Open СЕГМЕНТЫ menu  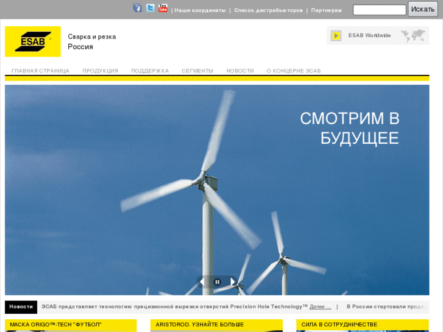(x=197, y=71)
